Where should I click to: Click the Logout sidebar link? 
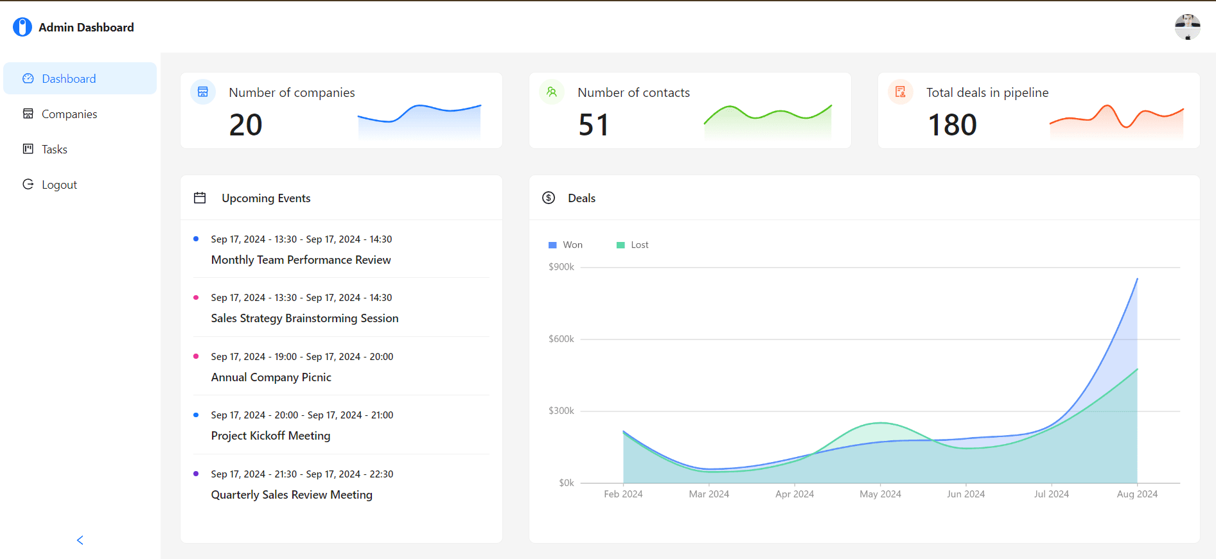tap(59, 185)
